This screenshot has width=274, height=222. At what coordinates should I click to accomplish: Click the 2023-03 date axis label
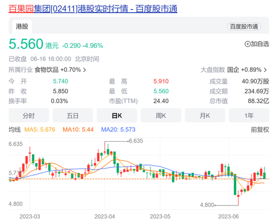30,217
